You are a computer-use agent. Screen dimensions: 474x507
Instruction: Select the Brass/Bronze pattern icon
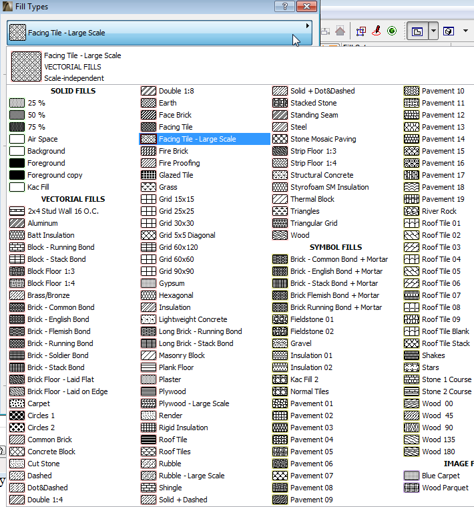17,295
